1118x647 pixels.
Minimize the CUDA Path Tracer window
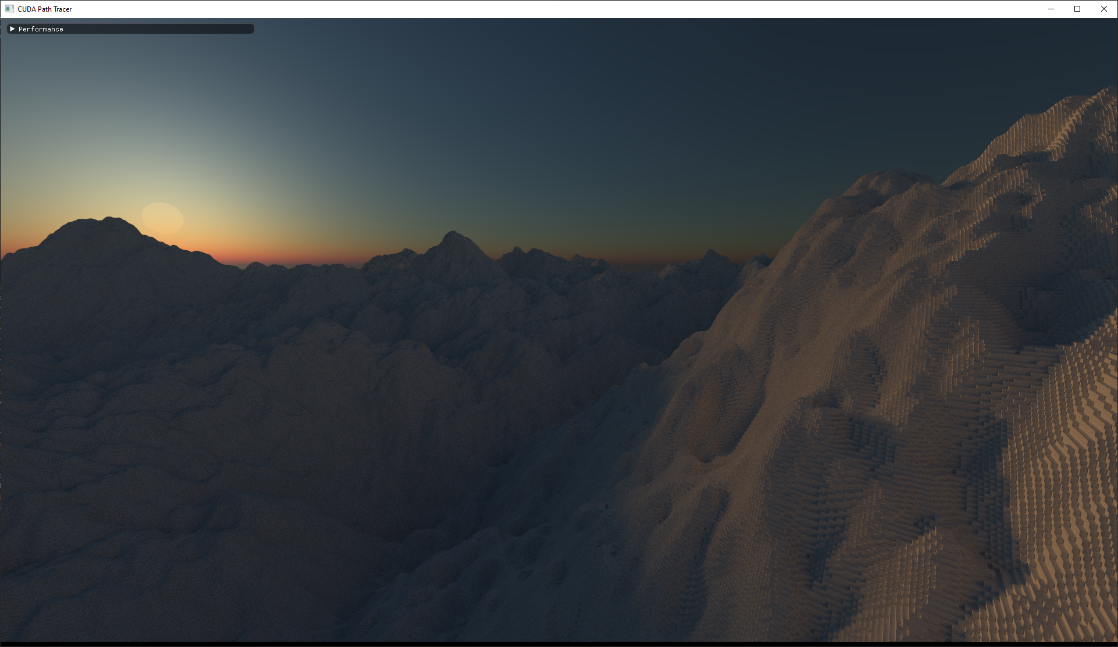point(1051,9)
